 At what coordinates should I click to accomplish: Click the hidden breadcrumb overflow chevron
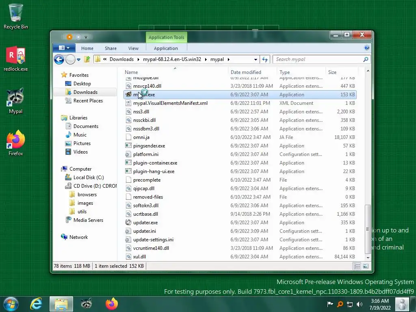click(105, 59)
